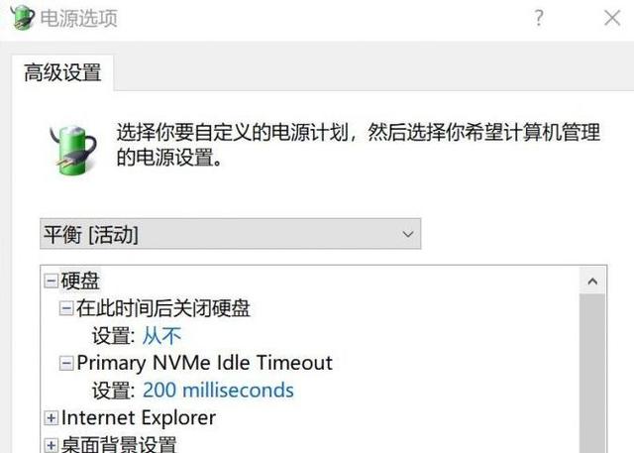The image size is (634, 453).
Task: Close the 电源选项 dialog window
Action: tap(612, 18)
